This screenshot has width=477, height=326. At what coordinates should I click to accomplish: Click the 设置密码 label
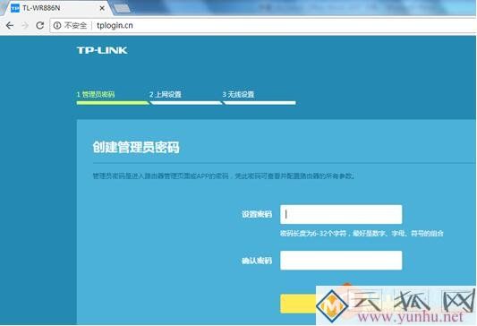tap(257, 214)
